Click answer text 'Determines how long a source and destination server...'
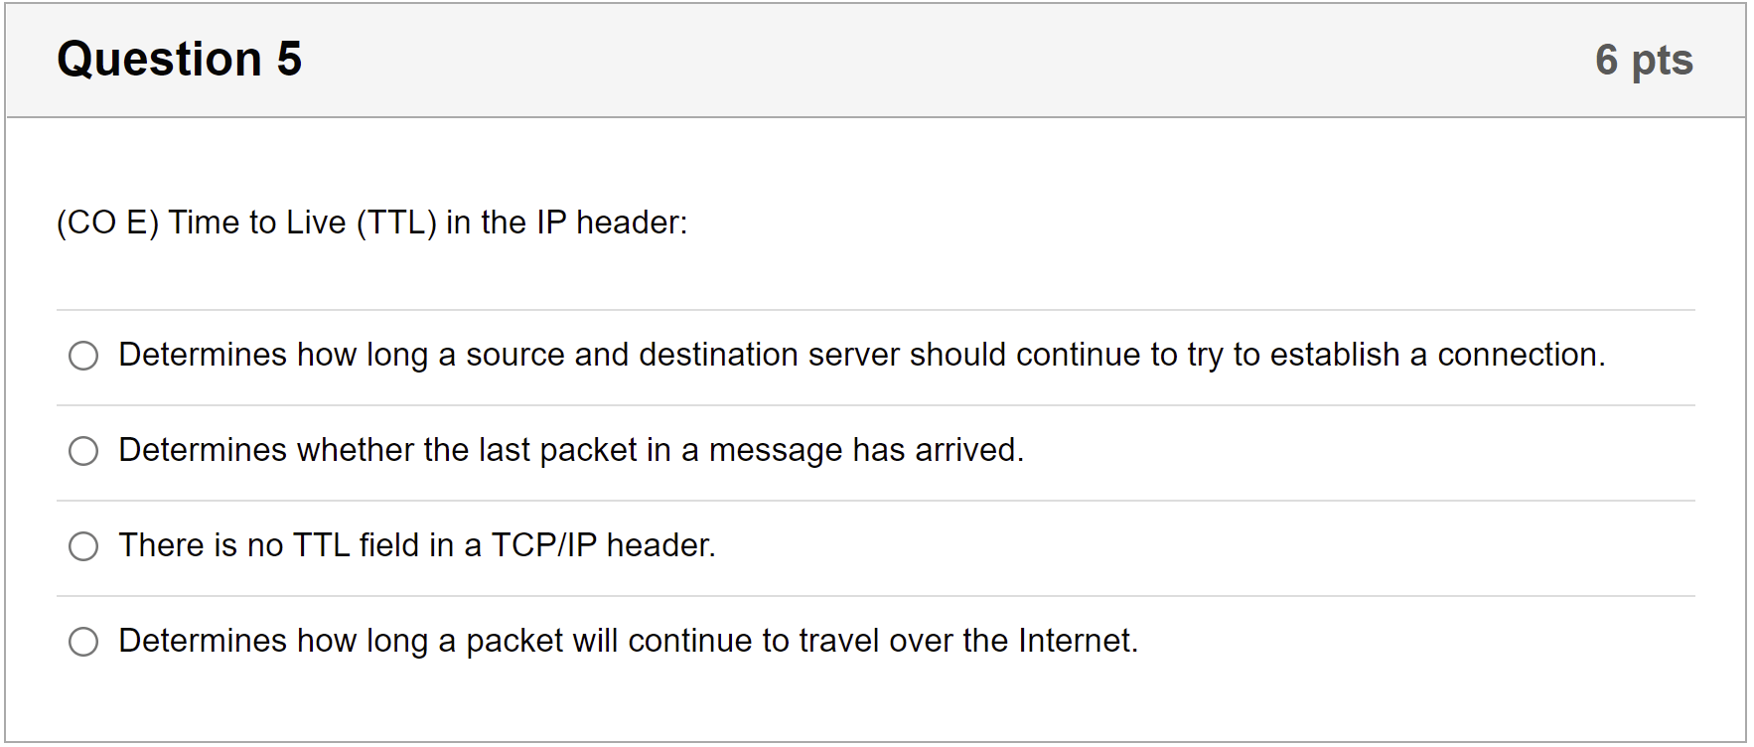 pyautogui.click(x=861, y=355)
